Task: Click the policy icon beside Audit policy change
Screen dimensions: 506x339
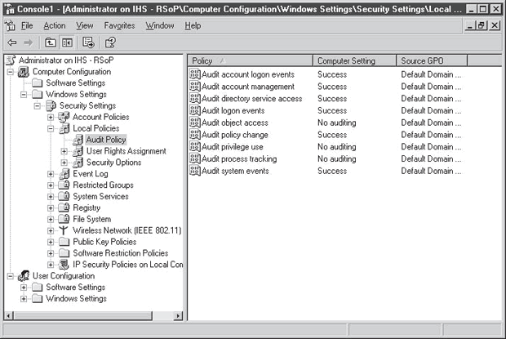Action: pos(194,134)
